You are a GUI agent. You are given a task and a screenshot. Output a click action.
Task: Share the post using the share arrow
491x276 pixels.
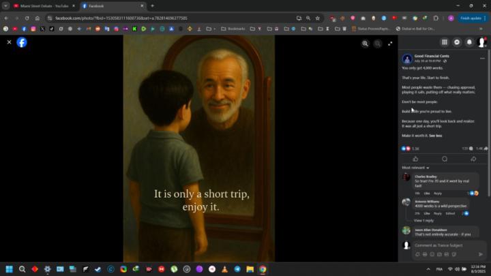pos(473,159)
